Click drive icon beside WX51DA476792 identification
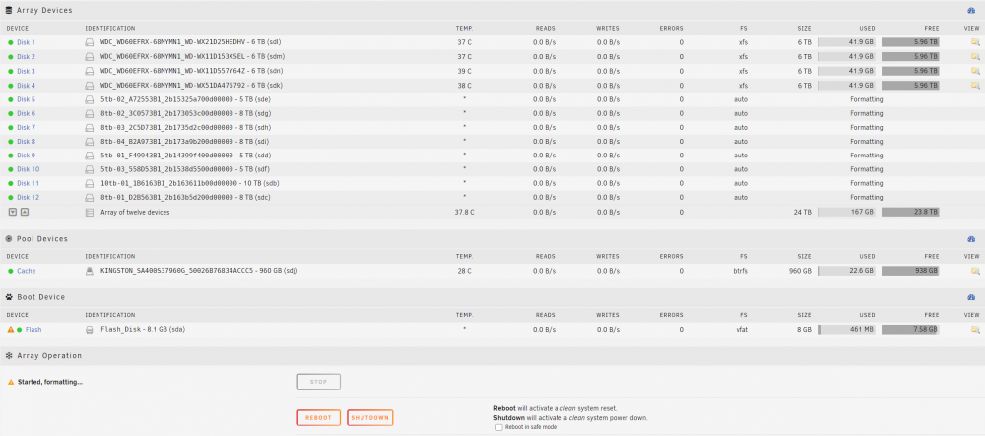This screenshot has height=436, width=985. pyautogui.click(x=90, y=85)
